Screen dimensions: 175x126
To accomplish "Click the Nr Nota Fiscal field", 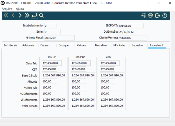I will pyautogui.click(x=59, y=38).
